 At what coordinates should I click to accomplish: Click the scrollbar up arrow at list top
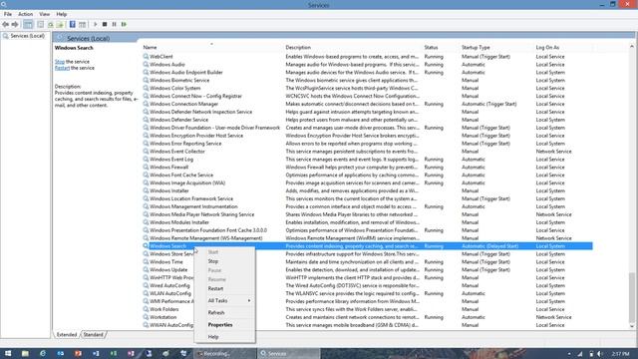click(631, 47)
